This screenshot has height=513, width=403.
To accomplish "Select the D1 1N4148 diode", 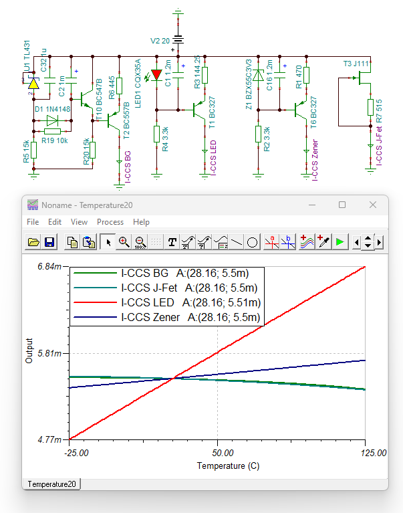I will tap(52, 120).
